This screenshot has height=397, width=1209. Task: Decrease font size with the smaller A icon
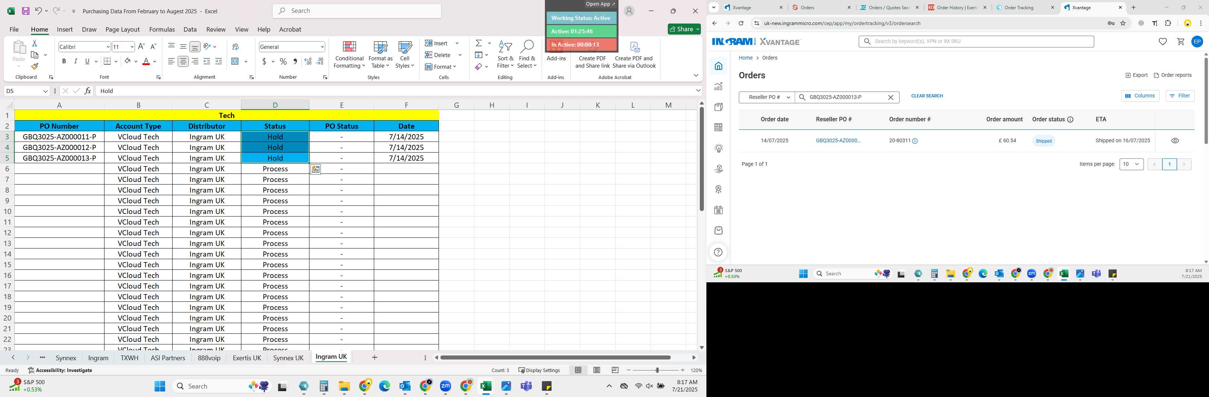[x=153, y=46]
